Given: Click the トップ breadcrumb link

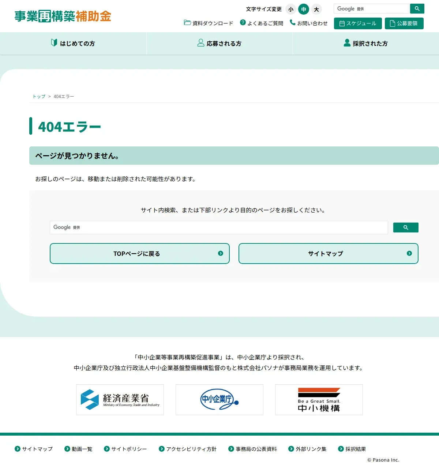Looking at the screenshot, I should [39, 97].
